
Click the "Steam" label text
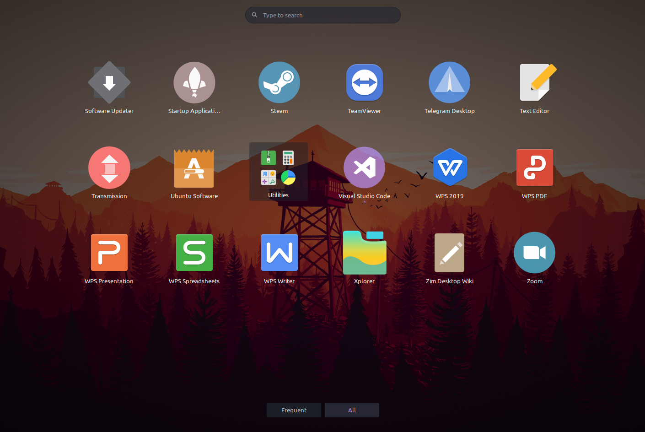[x=279, y=111]
